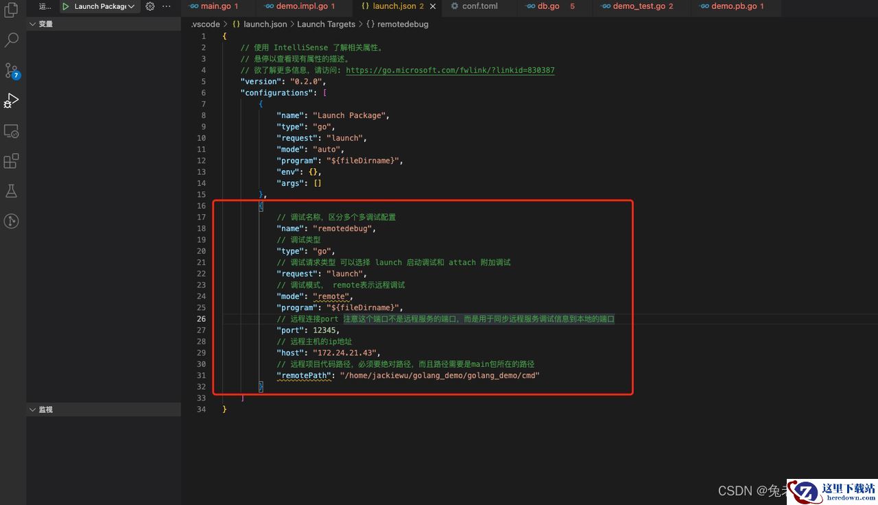This screenshot has width=878, height=505.
Task: Open the Explorer view in activity bar
Action: tap(12, 10)
